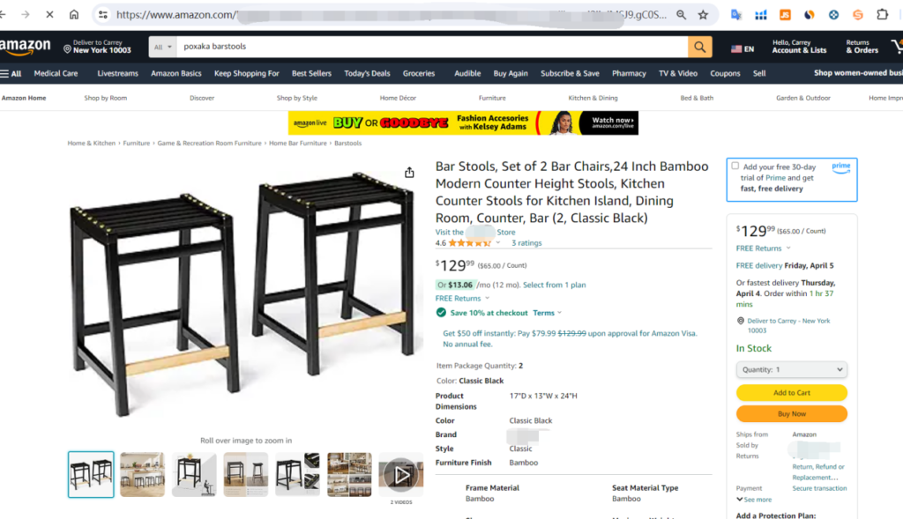Click the share icon above product image
Image resolution: width=903 pixels, height=519 pixels.
coord(409,173)
